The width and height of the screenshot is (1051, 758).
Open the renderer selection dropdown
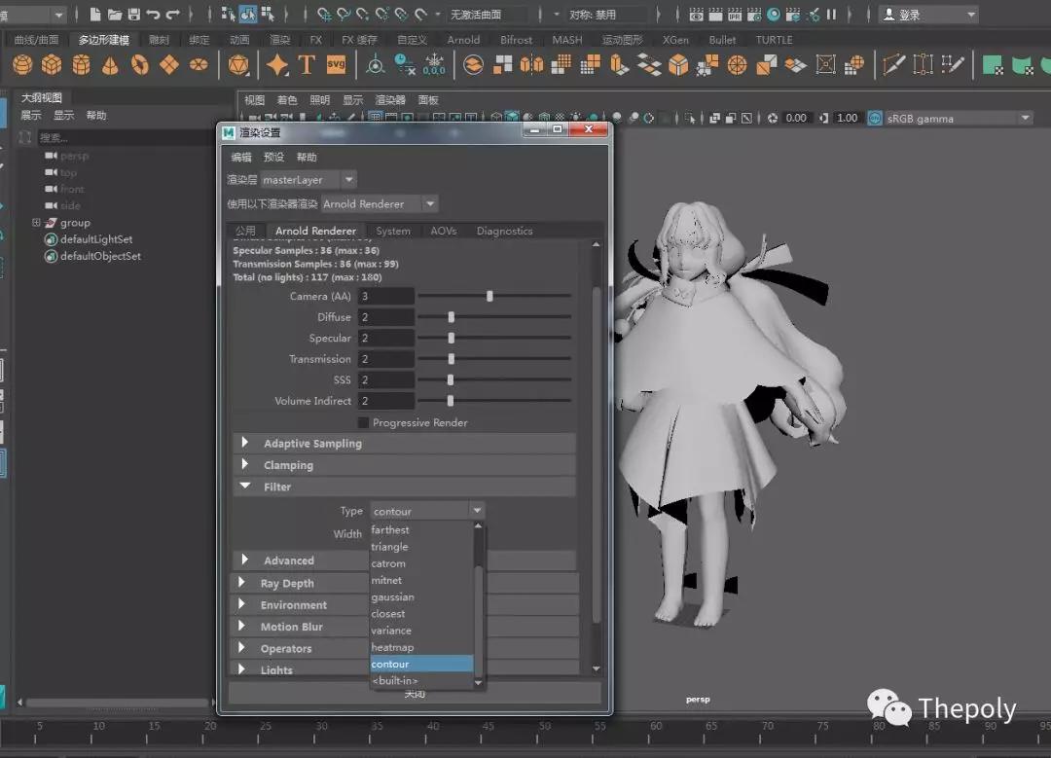pyautogui.click(x=430, y=204)
